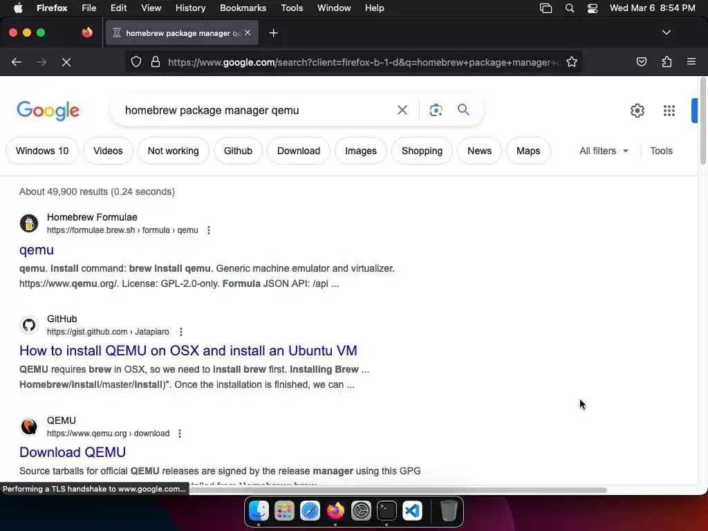The width and height of the screenshot is (708, 531).
Task: Click the Firefox address bar URL
Action: tap(364, 62)
